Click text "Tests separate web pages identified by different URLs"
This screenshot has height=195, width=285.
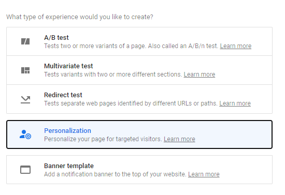[x=118, y=103]
